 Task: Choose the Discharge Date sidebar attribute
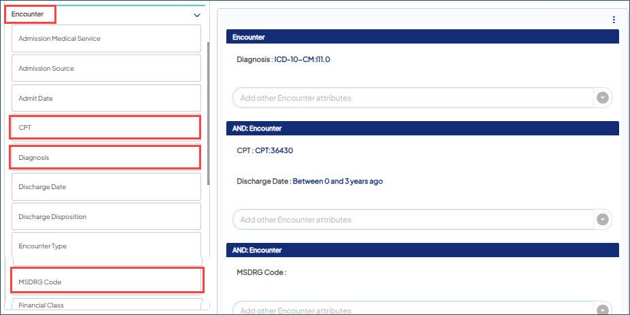(106, 187)
